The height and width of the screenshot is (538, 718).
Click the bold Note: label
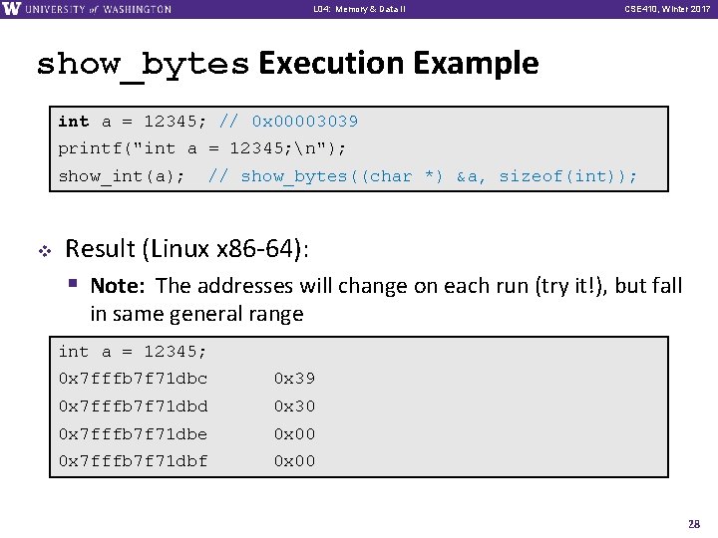point(118,286)
